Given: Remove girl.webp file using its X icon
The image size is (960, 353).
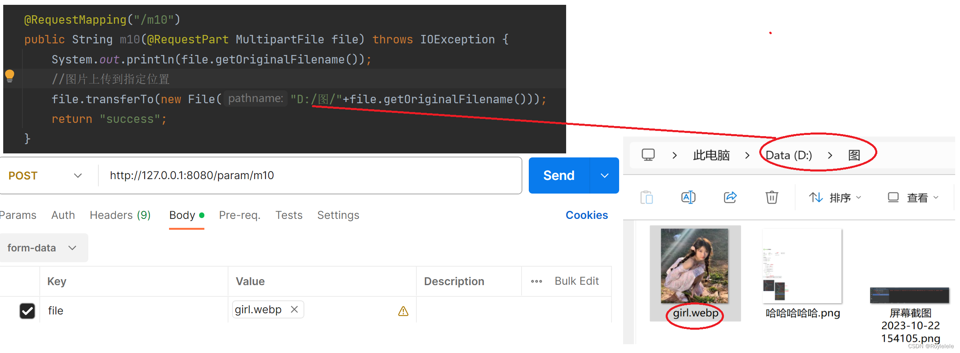Looking at the screenshot, I should (294, 309).
